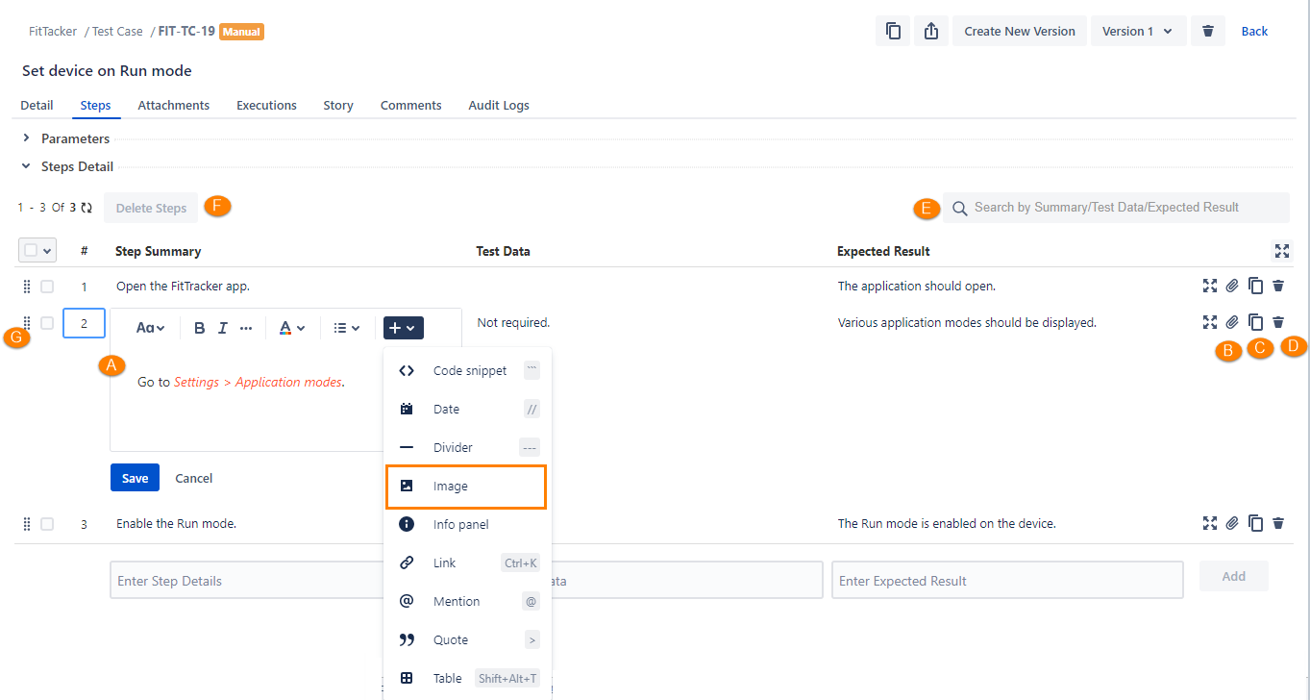Select Image in the insert menu
This screenshot has width=1310, height=700.
466,487
